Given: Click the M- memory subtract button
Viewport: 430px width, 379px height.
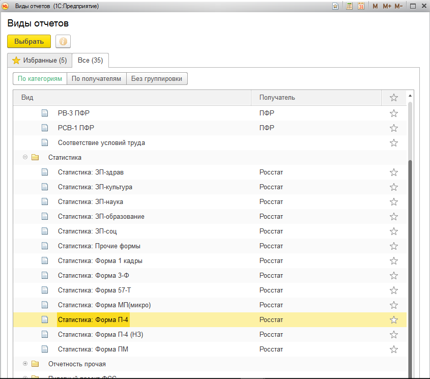Looking at the screenshot, I should click(398, 6).
